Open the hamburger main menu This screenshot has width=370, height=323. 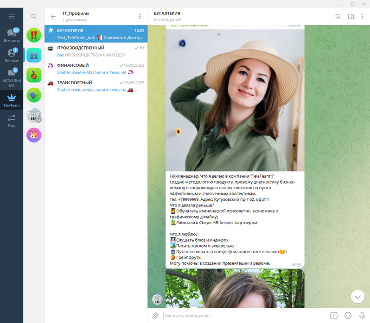tap(12, 16)
